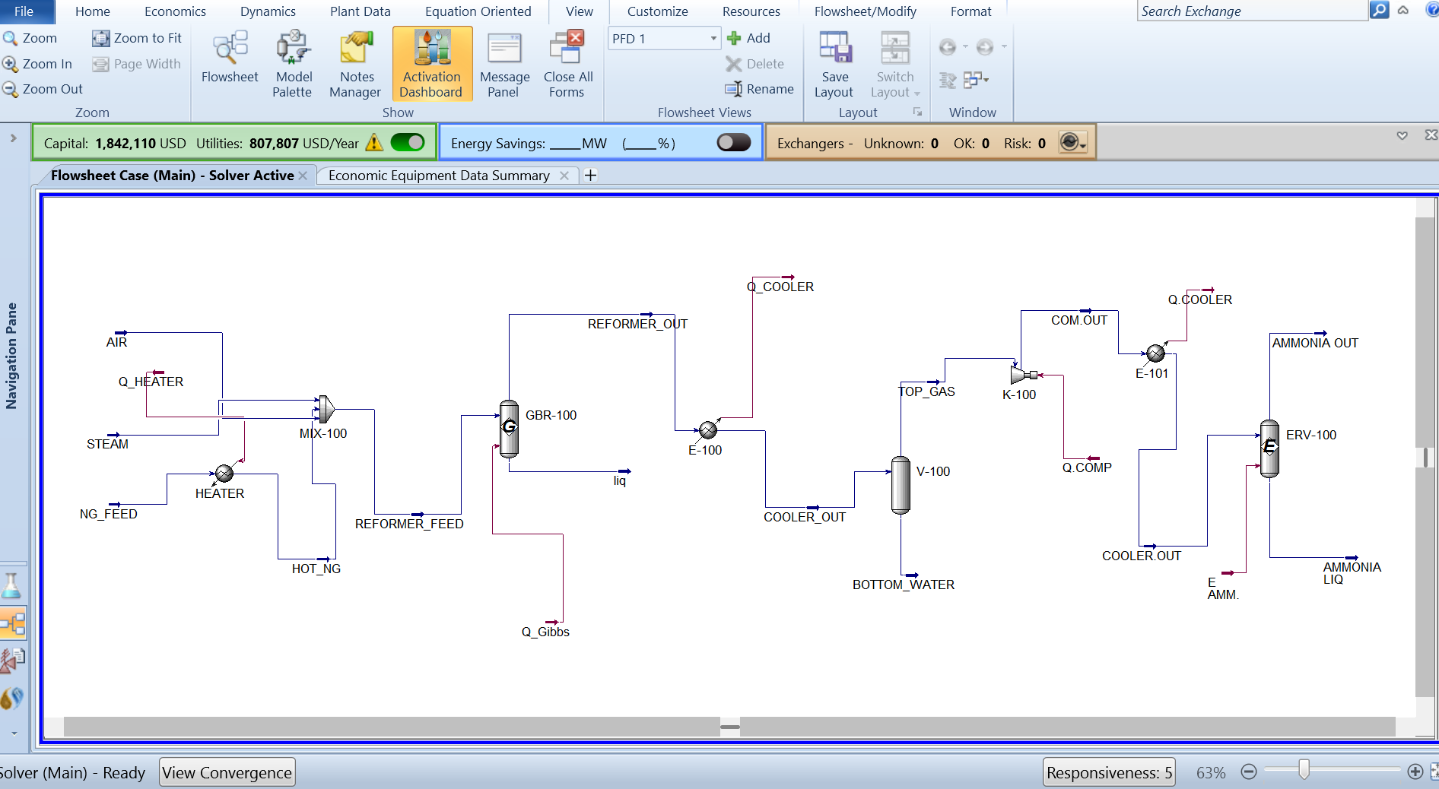Select the E-100 cooler block
1439x789 pixels.
pyautogui.click(x=708, y=430)
